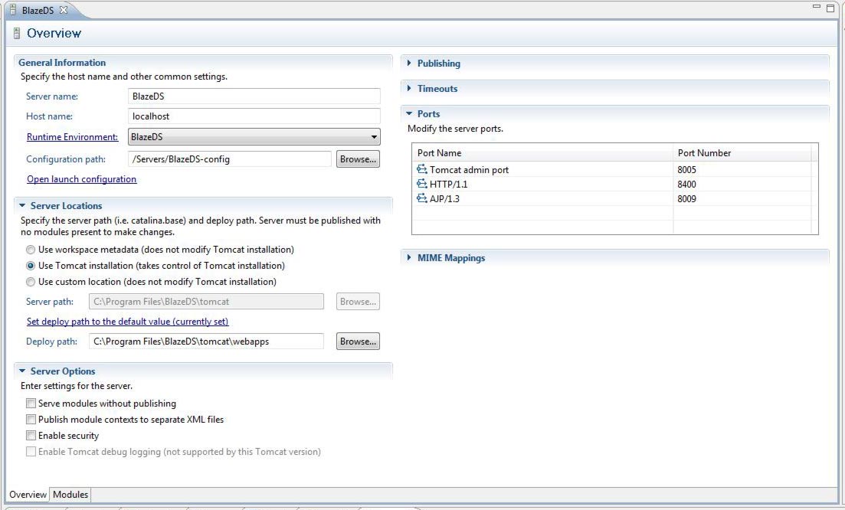Maximize the editor pane
Screen dimensions: 845x510
tap(830, 8)
